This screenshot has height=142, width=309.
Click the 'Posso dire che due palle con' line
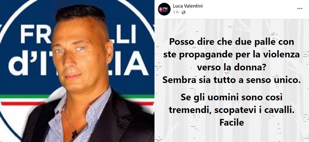point(231,42)
